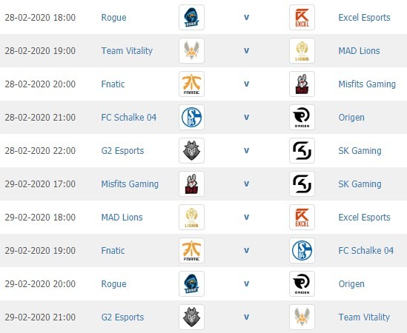Open the Excel Esports link on 29-02 18:00
Screen dimensions: 407x333
click(364, 217)
